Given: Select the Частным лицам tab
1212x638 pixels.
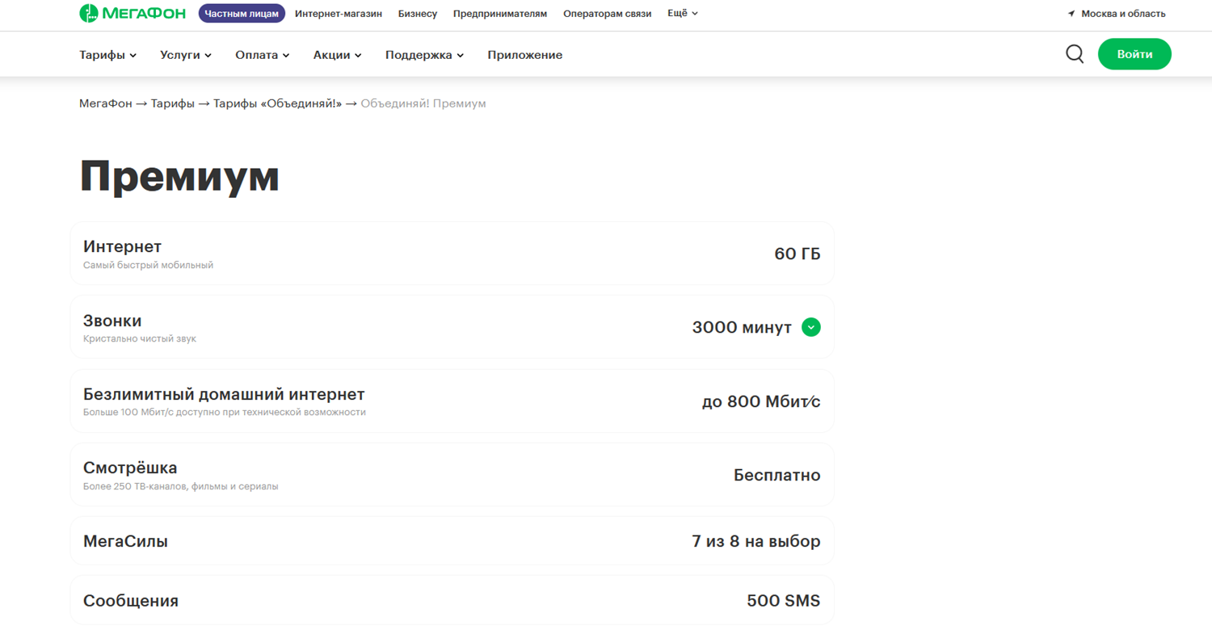Looking at the screenshot, I should [242, 14].
